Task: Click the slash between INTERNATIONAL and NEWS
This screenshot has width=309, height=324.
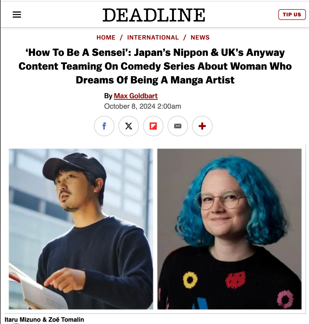Action: pyautogui.click(x=185, y=38)
